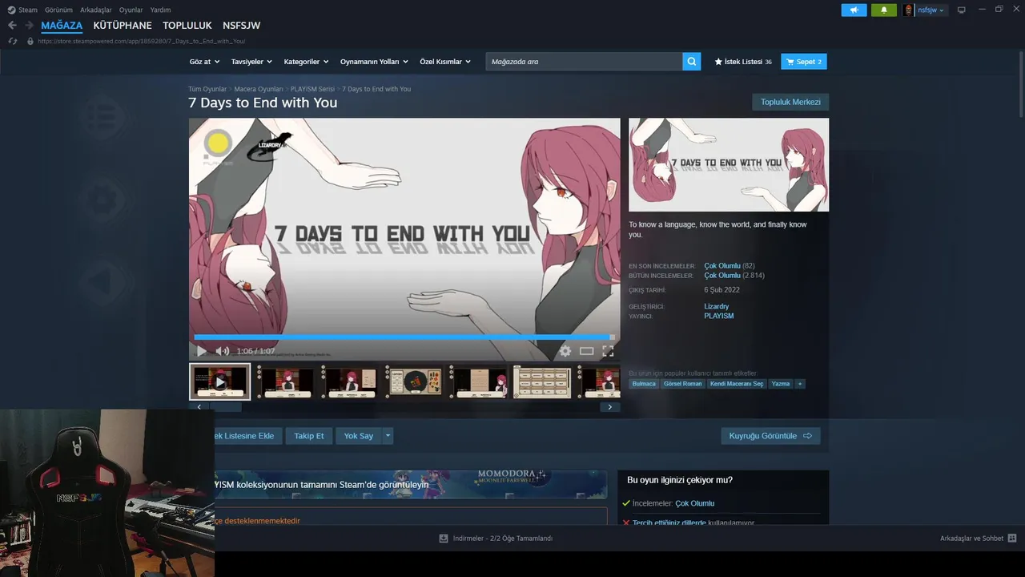Viewport: 1025px width, 577px height.
Task: Open the Lizardry developer link
Action: click(717, 306)
